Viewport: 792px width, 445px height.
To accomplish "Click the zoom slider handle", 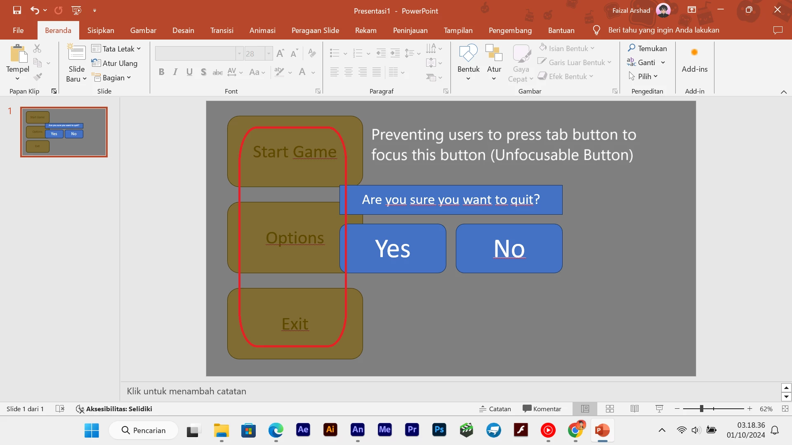I will [701, 409].
